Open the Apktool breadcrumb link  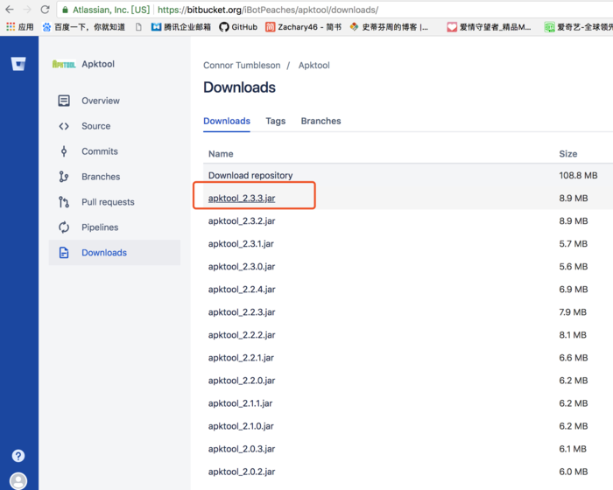314,66
